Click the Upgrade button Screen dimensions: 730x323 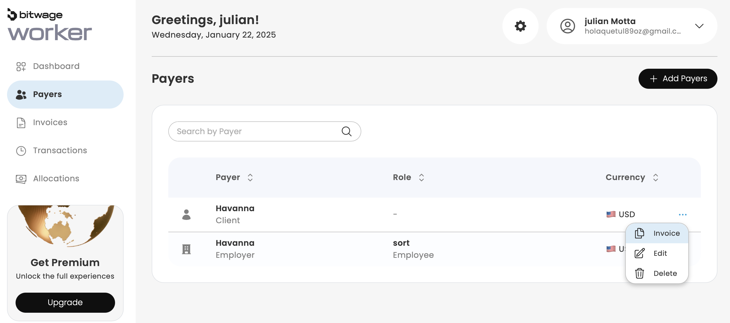(65, 302)
